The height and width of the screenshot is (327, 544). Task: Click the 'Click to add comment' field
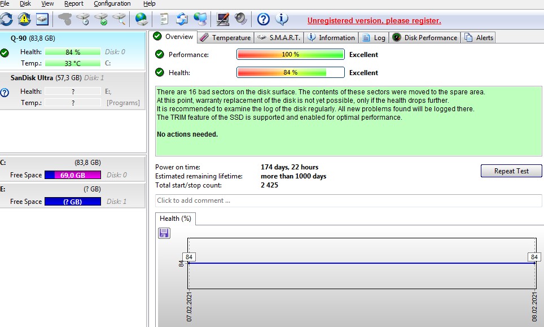(348, 200)
